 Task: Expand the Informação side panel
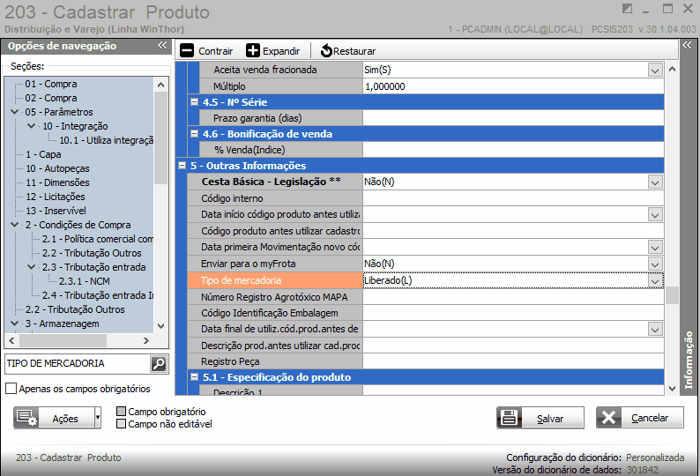(687, 46)
